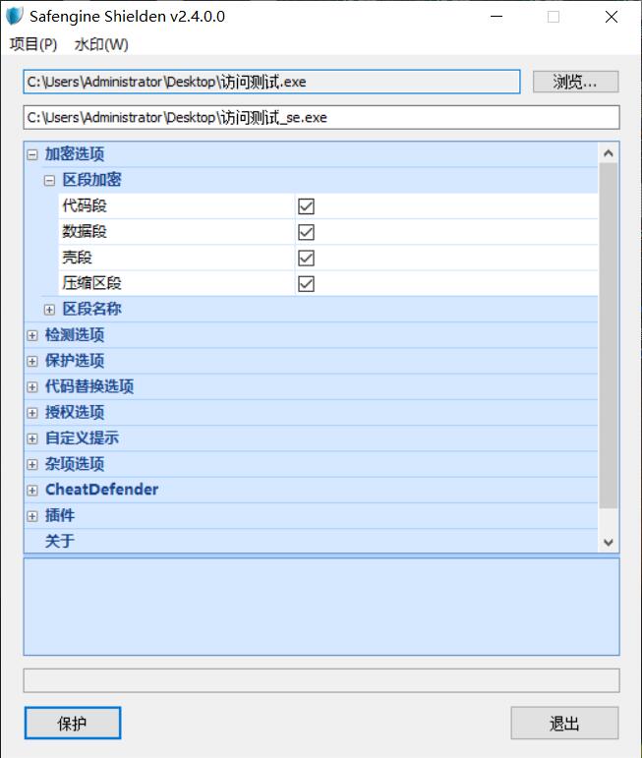Click the options list scroll down arrow
The height and width of the screenshot is (758, 642).
point(609,543)
